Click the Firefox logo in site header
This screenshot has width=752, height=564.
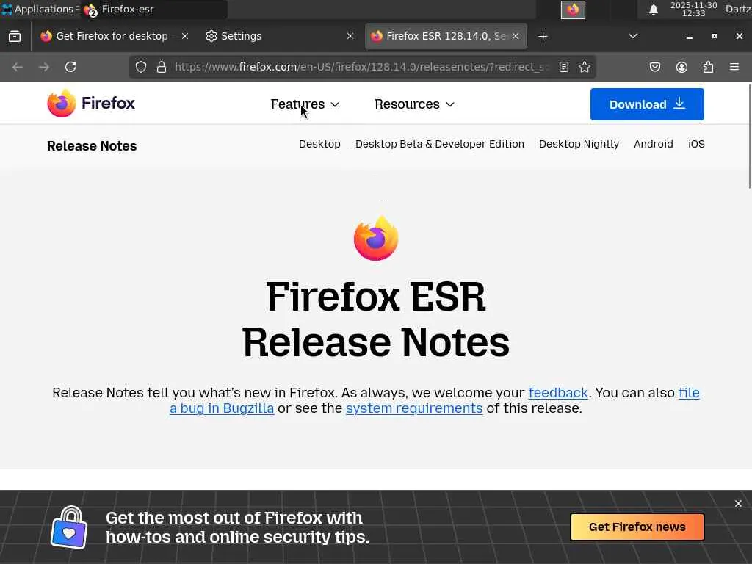pyautogui.click(x=91, y=103)
